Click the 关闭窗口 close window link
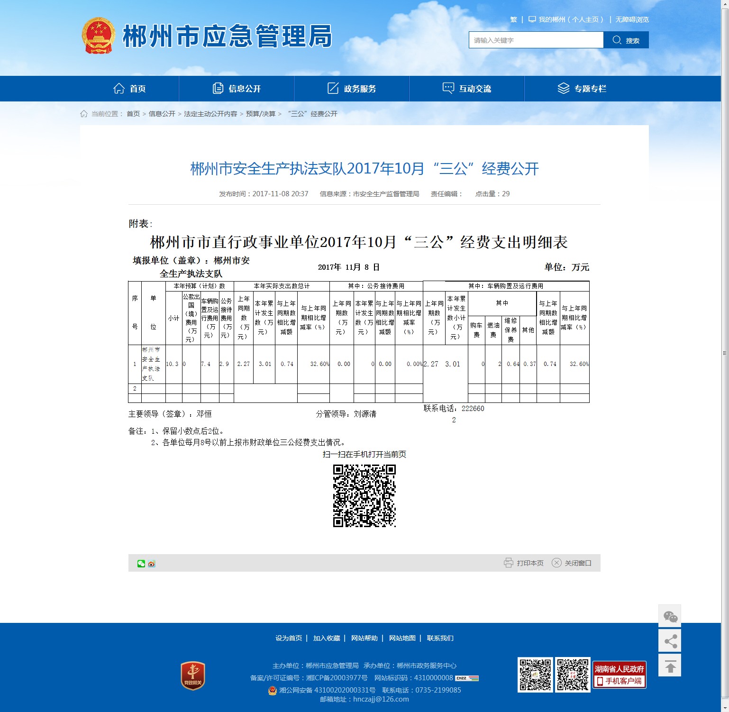 click(x=578, y=563)
